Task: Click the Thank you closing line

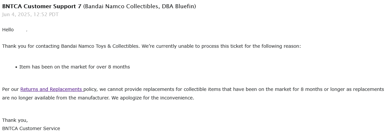Action: coord(15,120)
